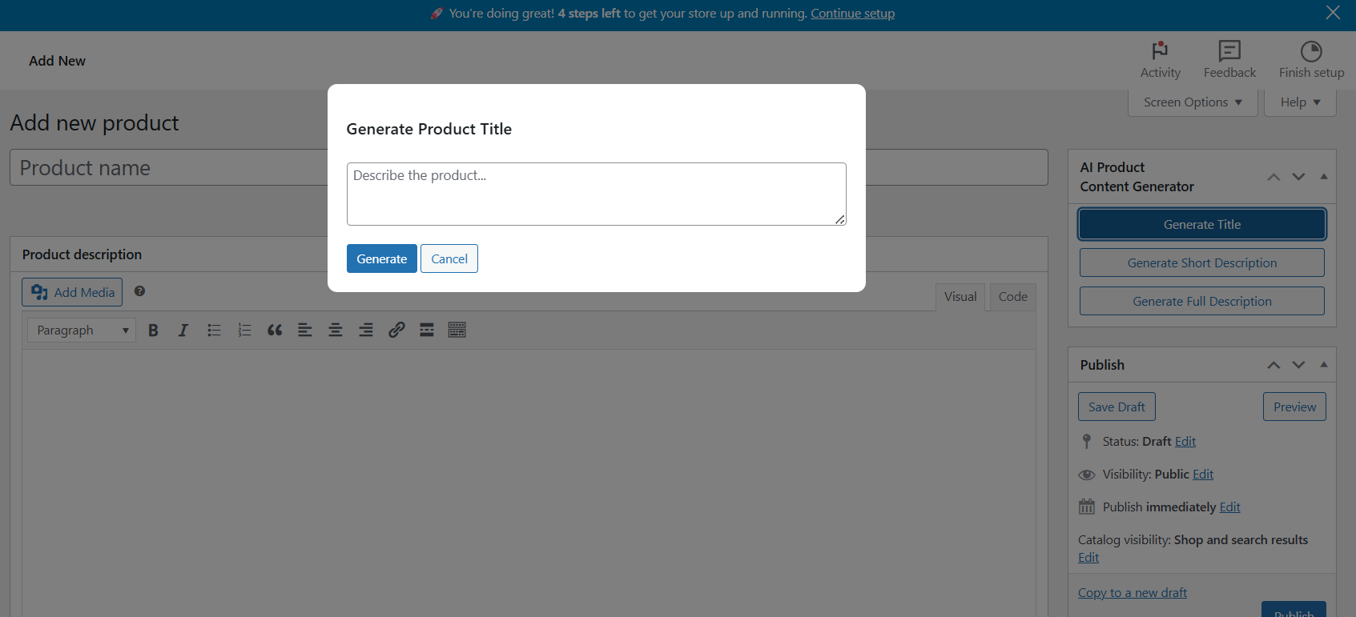This screenshot has width=1356, height=617.
Task: Collapse the AI Product Content Generator panel
Action: [1324, 177]
